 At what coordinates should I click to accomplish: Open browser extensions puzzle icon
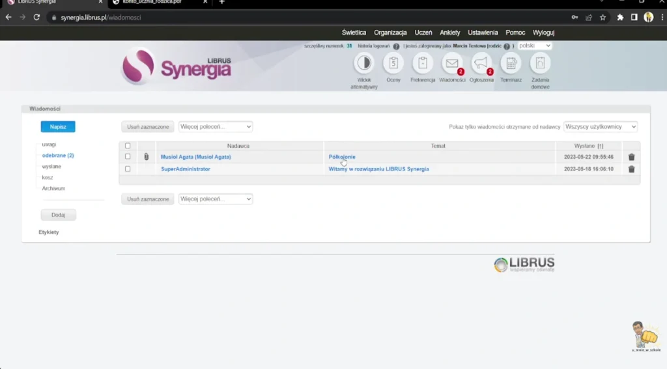click(x=620, y=18)
